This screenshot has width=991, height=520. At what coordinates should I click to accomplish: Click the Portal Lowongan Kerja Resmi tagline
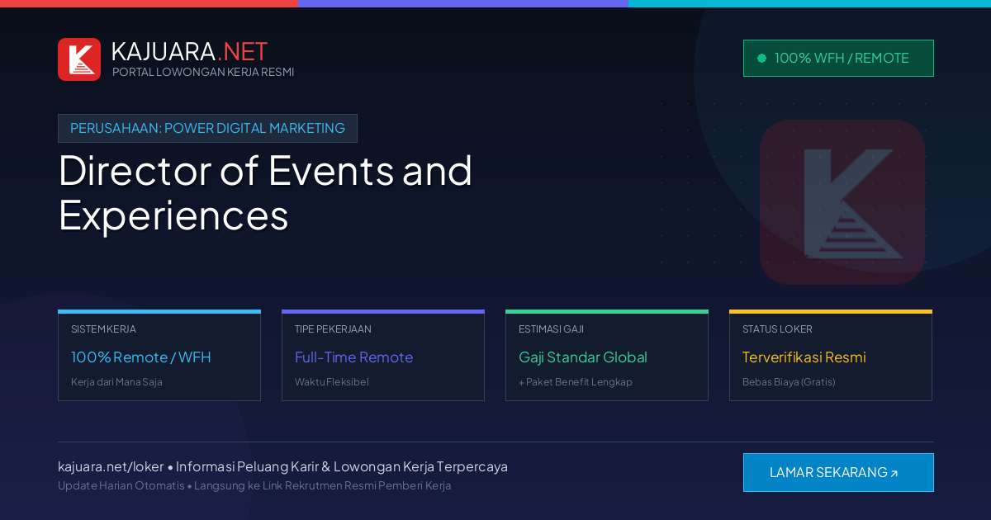pos(203,72)
